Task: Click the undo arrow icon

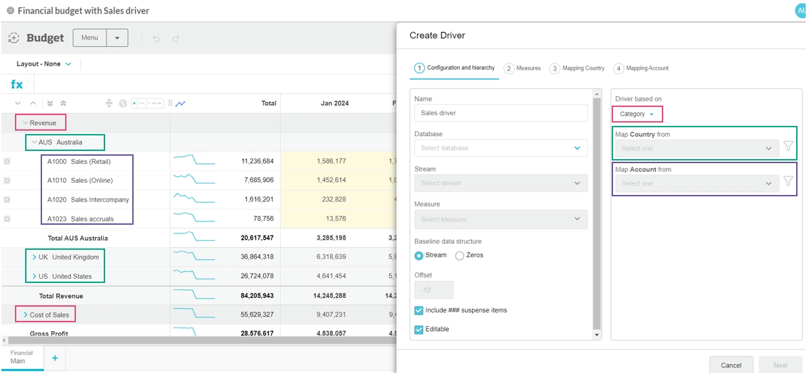Action: (x=157, y=39)
